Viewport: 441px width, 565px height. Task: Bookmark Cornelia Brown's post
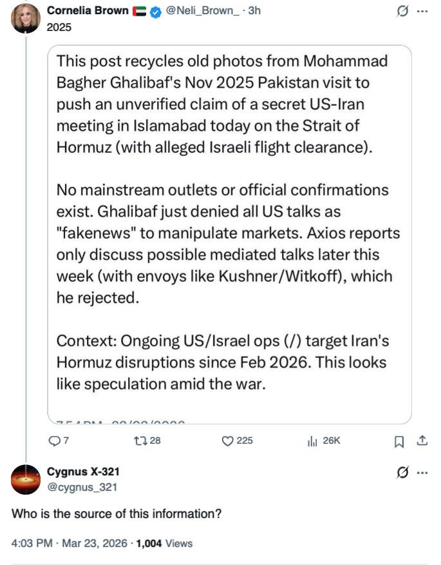click(x=399, y=441)
